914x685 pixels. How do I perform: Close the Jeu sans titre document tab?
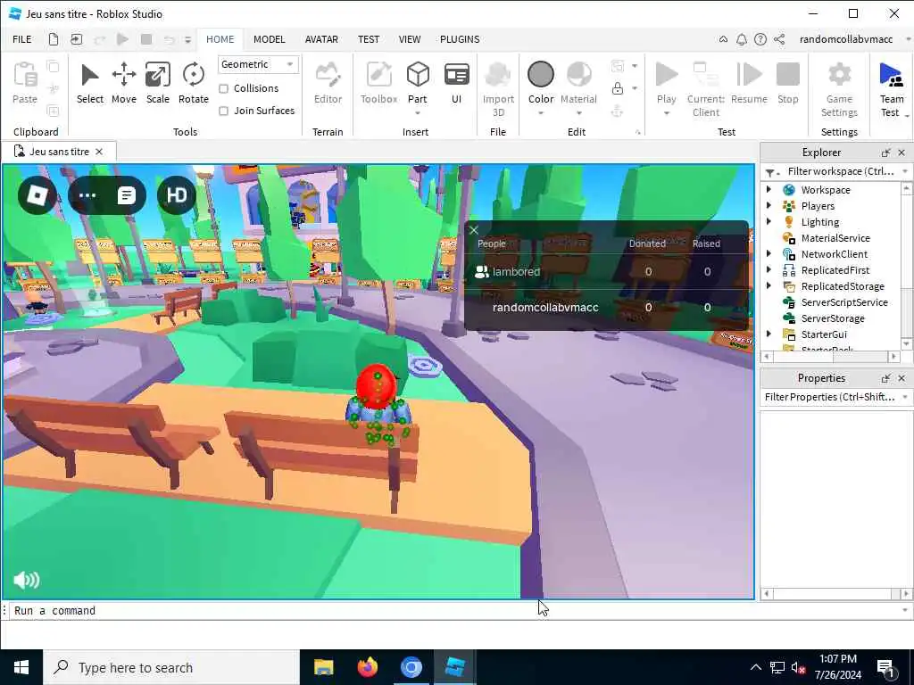point(99,152)
